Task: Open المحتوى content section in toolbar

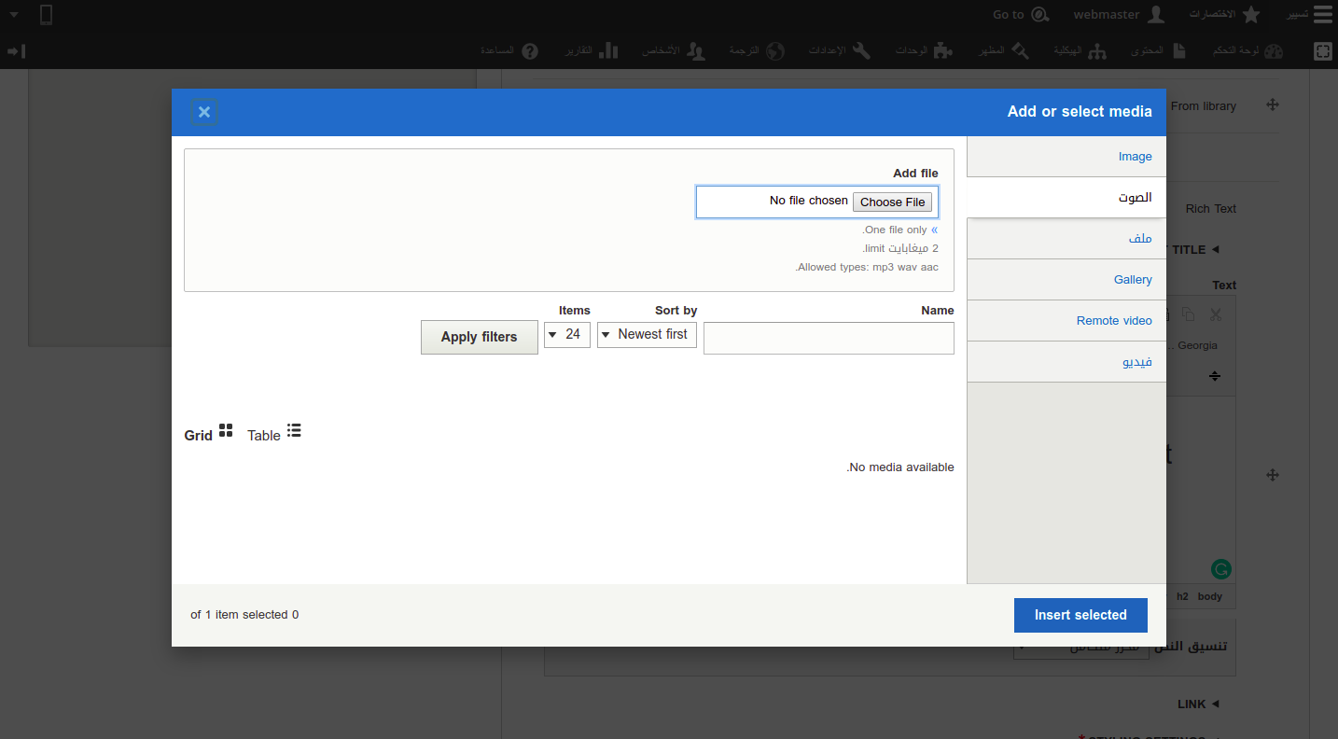Action: pos(1159,51)
